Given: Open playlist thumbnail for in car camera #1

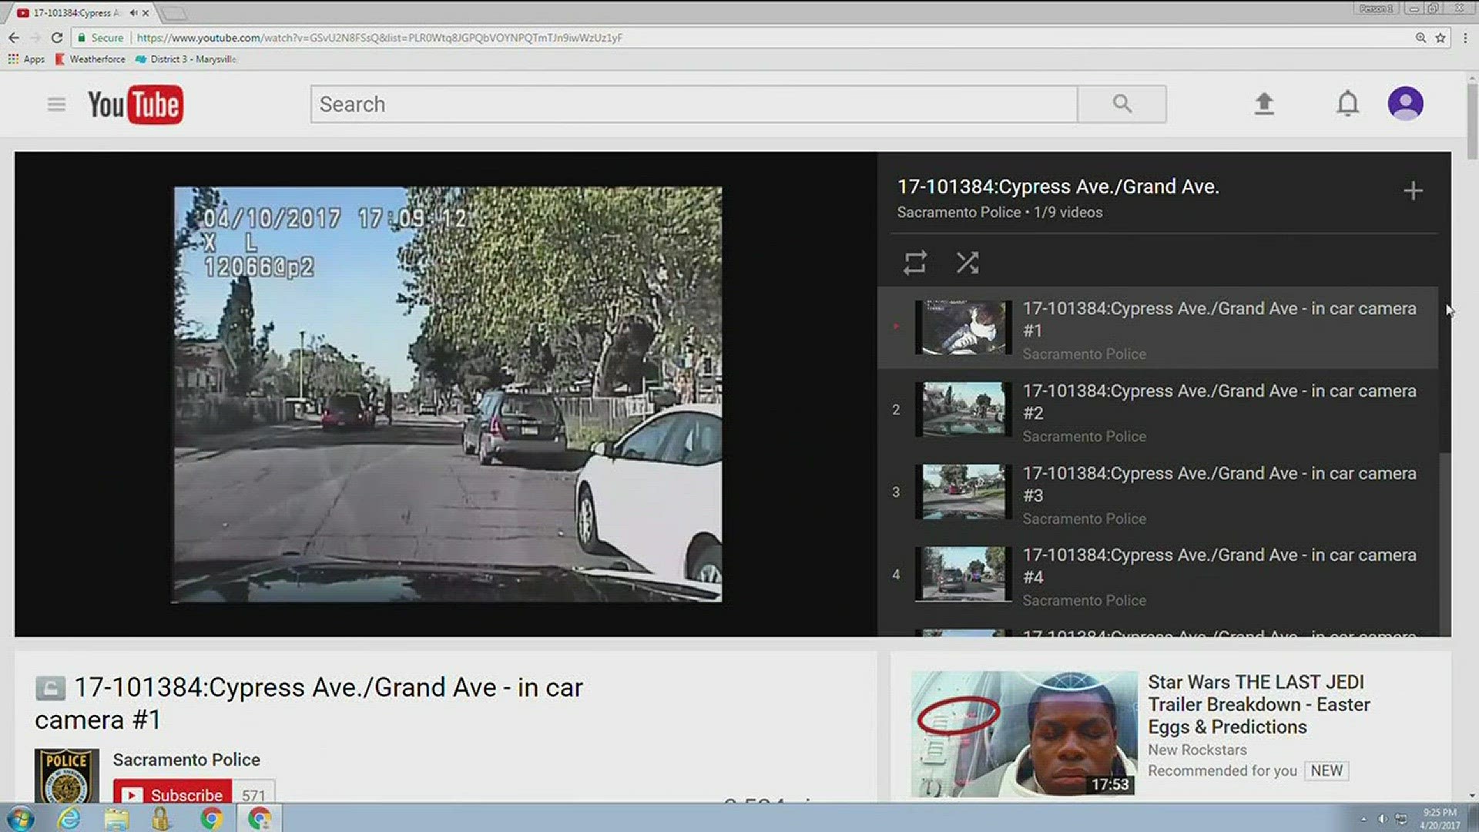Looking at the screenshot, I should [963, 327].
